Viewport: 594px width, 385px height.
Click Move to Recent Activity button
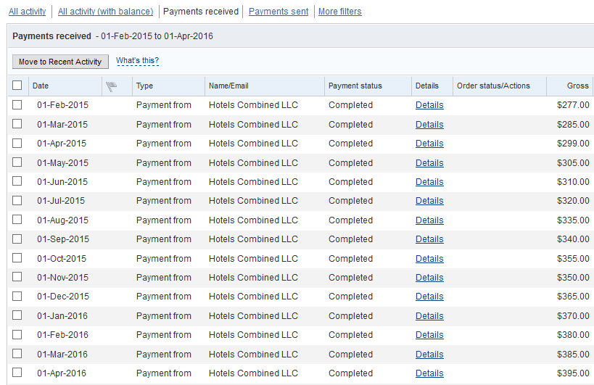[x=60, y=62]
